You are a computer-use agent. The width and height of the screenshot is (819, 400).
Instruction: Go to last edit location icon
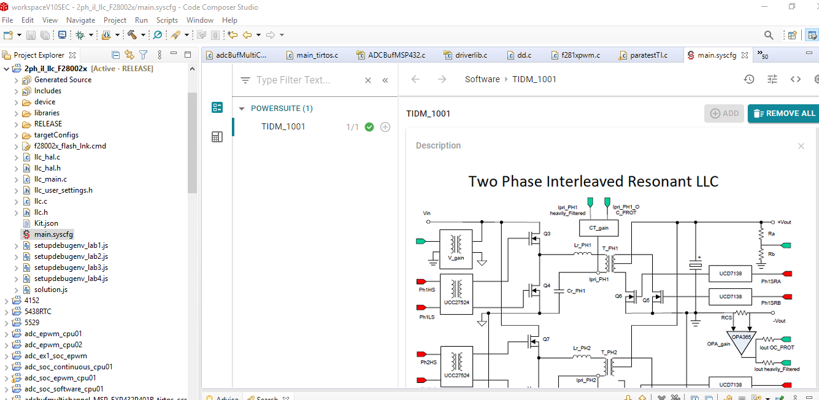pos(233,35)
